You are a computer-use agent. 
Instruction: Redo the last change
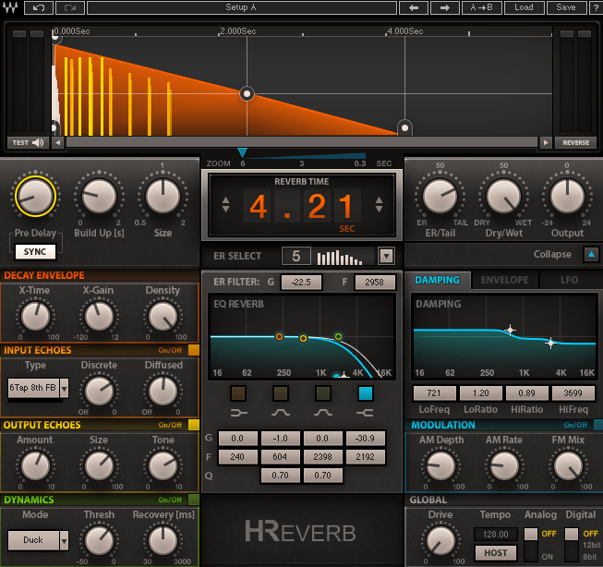[x=70, y=7]
